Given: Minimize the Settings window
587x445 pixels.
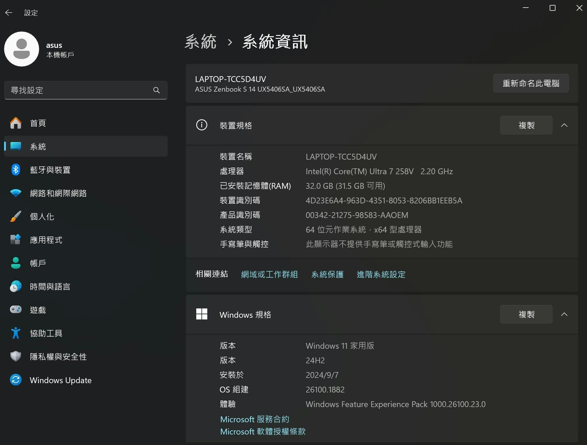Looking at the screenshot, I should click(526, 8).
